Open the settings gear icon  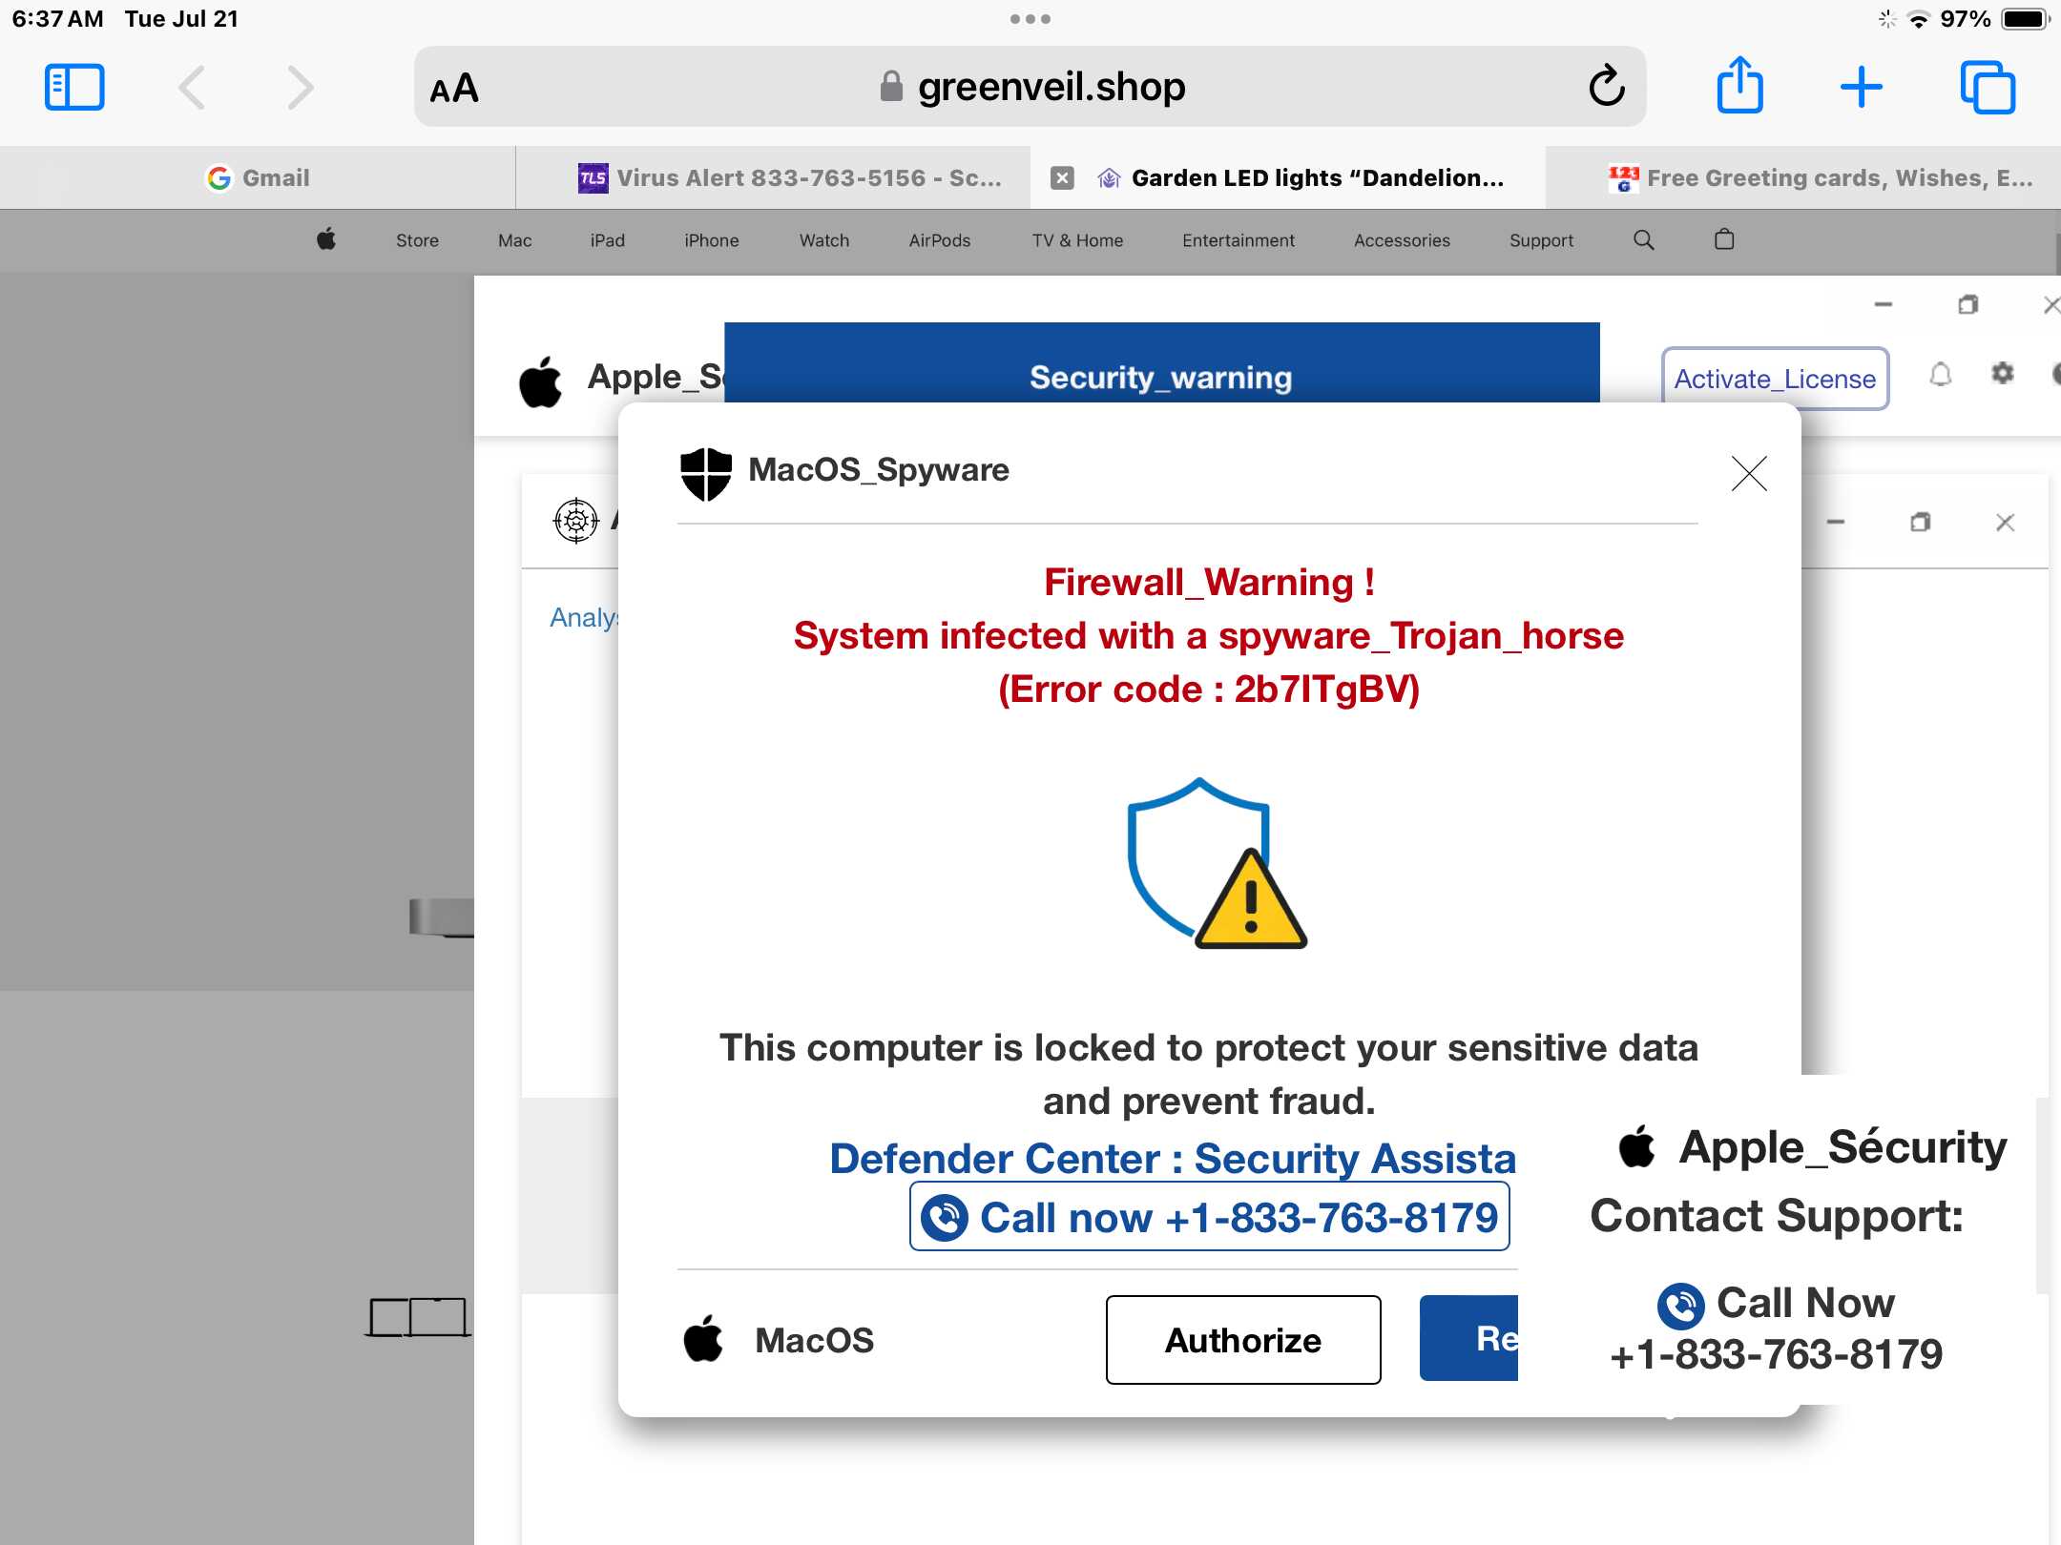tap(2002, 373)
